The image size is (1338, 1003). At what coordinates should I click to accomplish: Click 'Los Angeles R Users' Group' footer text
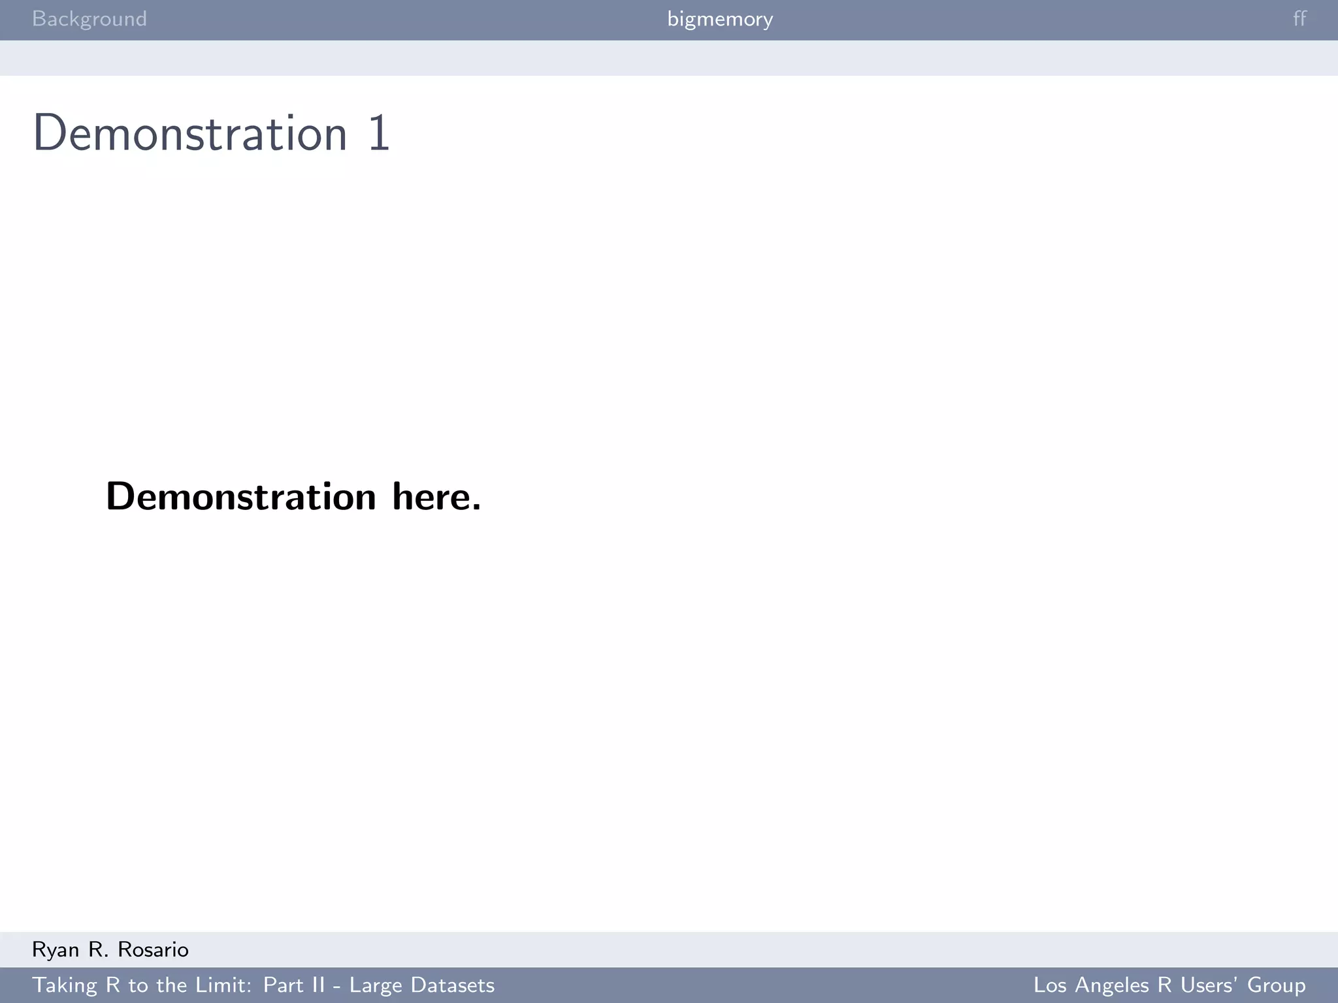tap(1169, 985)
